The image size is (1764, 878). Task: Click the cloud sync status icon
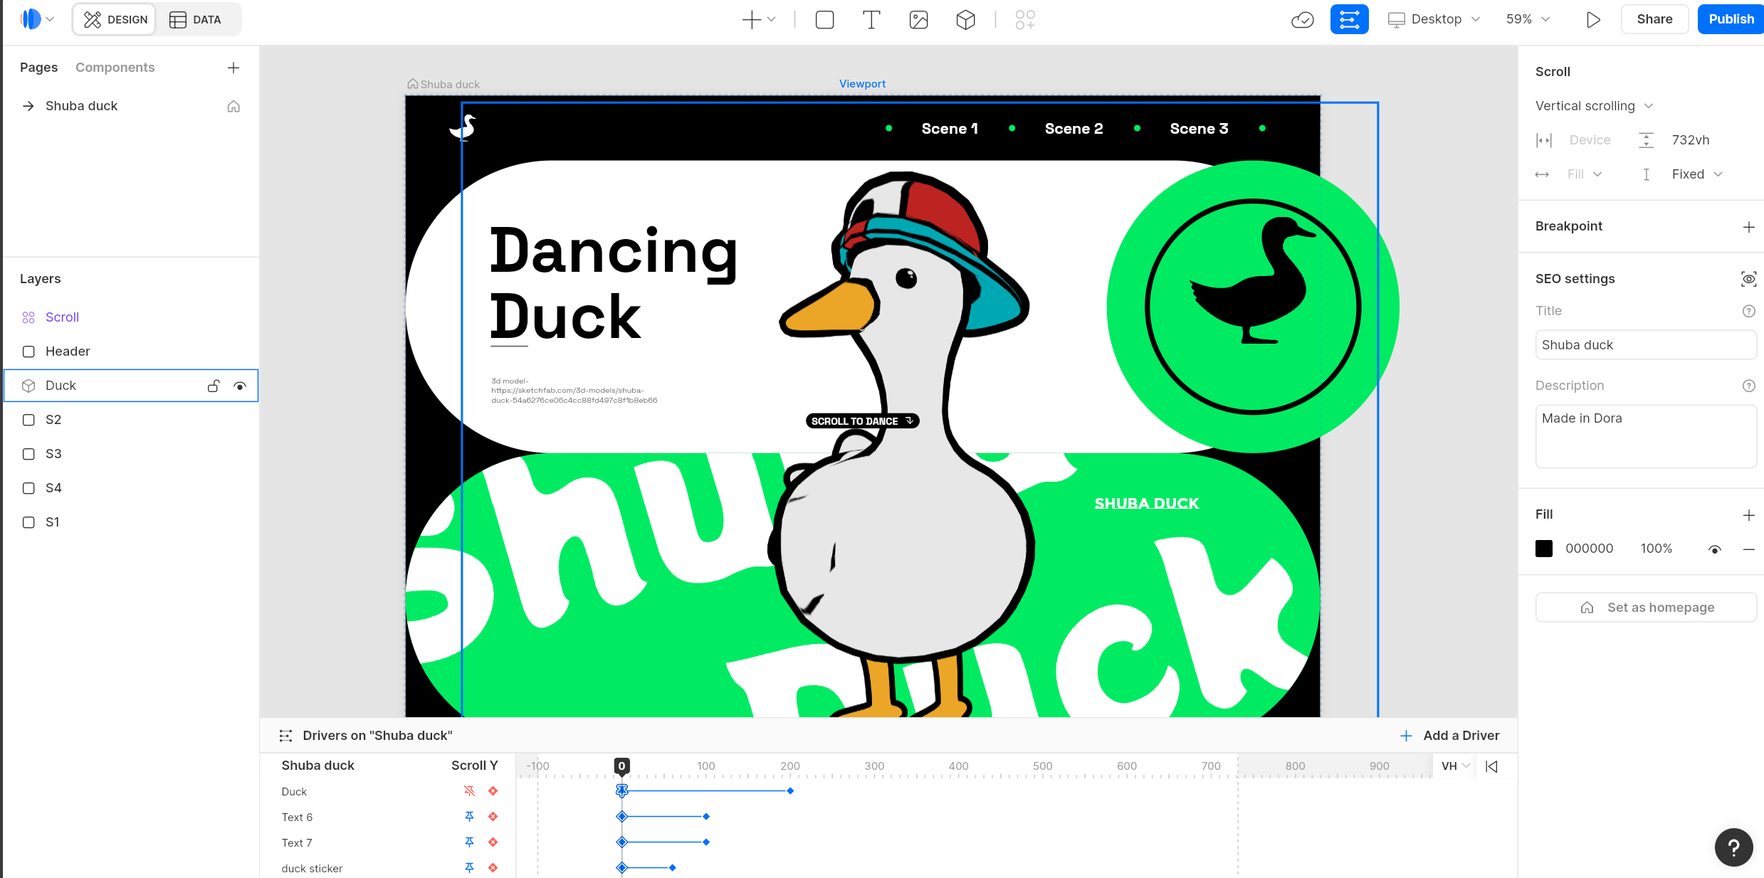pos(1302,20)
